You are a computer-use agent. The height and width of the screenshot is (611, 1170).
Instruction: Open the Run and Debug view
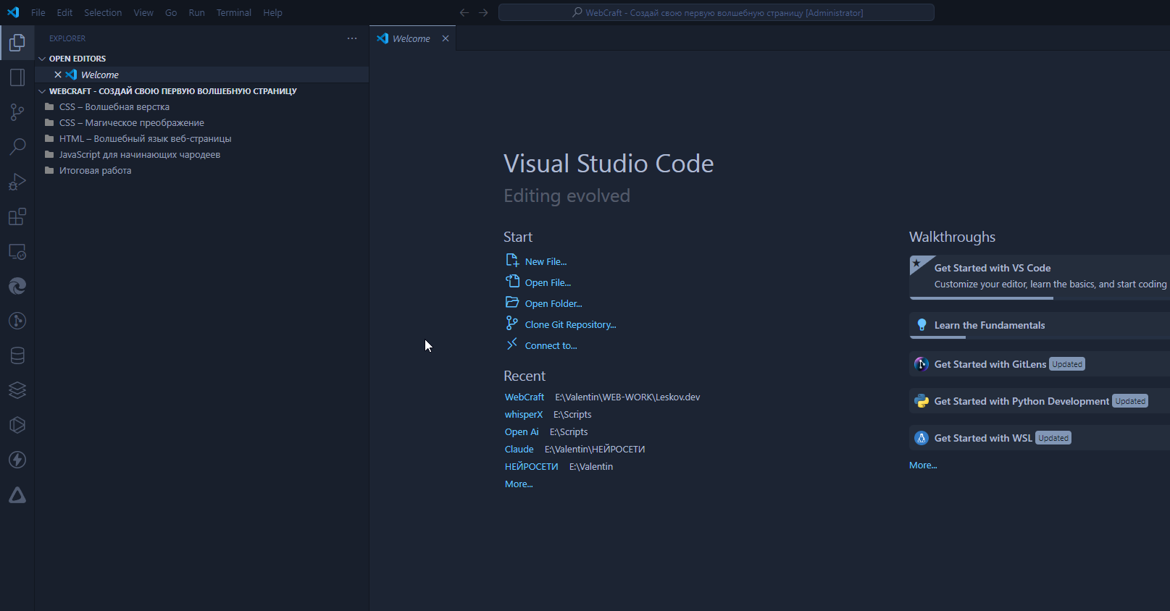[17, 182]
